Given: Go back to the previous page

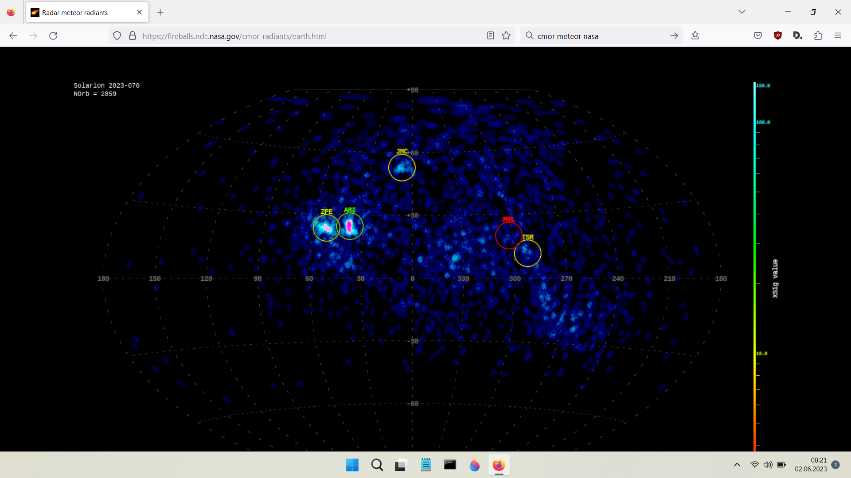Looking at the screenshot, I should (13, 36).
